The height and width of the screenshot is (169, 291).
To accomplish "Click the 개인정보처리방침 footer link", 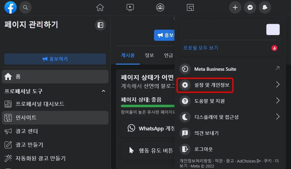I will point(196,161).
